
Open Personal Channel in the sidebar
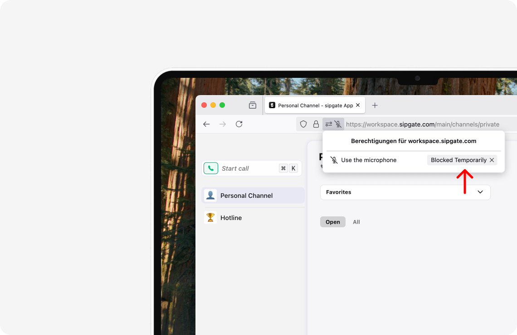[x=253, y=196]
